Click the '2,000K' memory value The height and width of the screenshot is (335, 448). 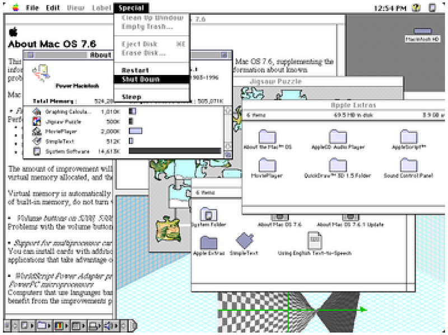110,131
